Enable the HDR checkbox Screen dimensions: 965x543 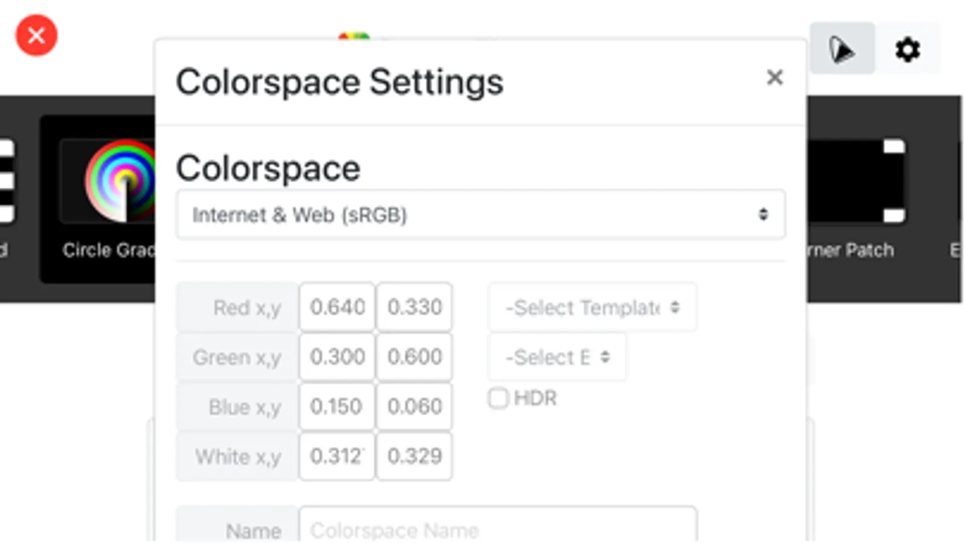point(498,398)
